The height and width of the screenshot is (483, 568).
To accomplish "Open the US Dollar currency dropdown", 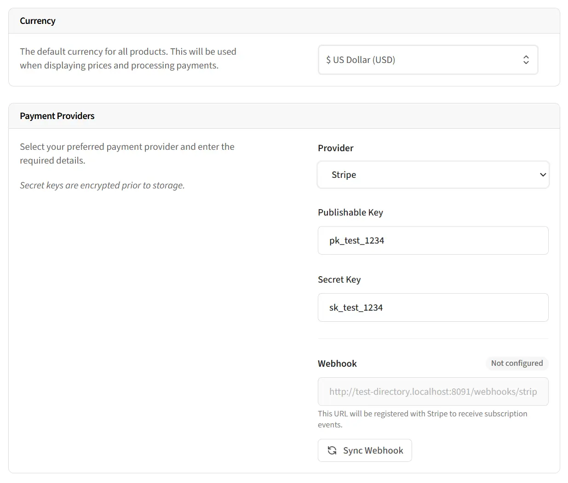I will coord(428,60).
